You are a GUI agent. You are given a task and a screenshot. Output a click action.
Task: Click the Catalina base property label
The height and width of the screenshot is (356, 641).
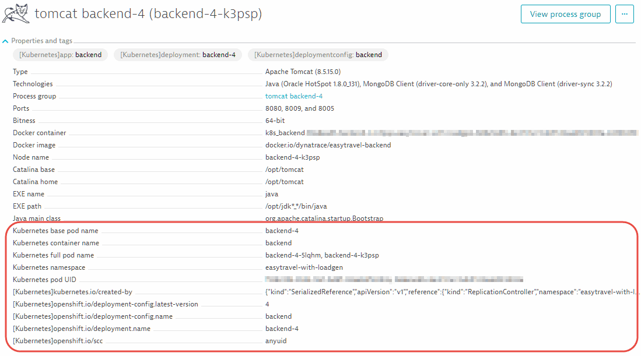[33, 170]
